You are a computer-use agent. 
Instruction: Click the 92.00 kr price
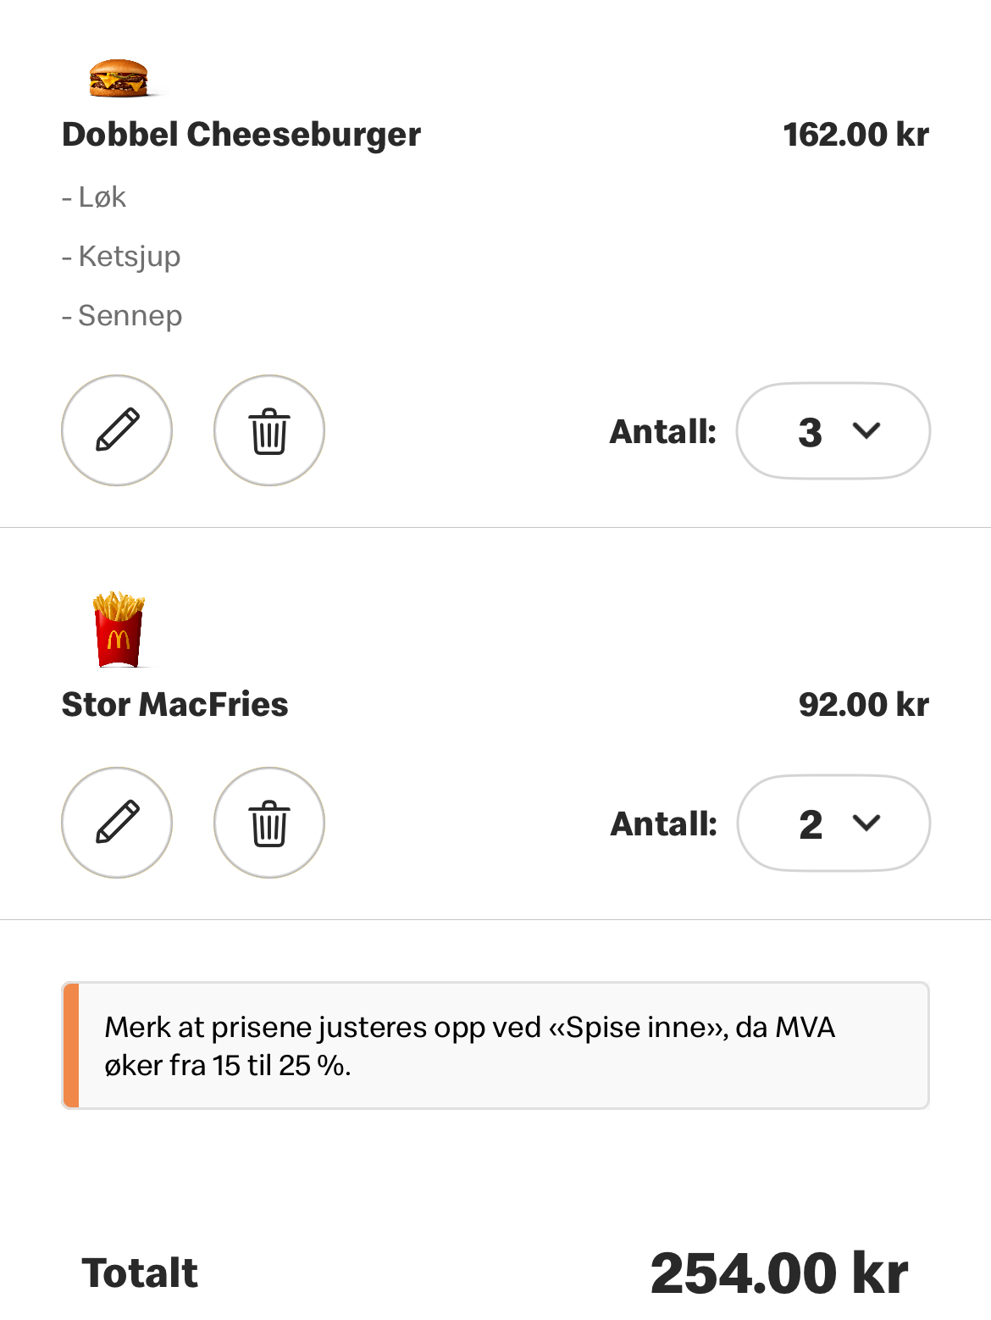(864, 705)
